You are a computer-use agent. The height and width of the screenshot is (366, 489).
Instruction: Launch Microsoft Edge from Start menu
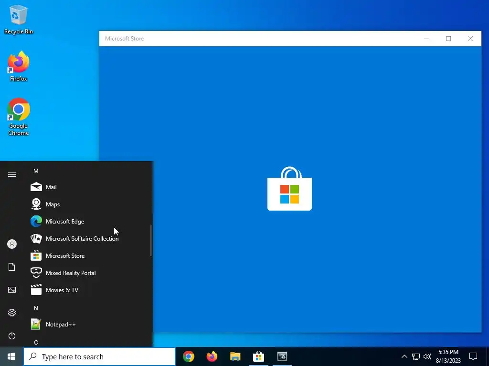(89, 221)
